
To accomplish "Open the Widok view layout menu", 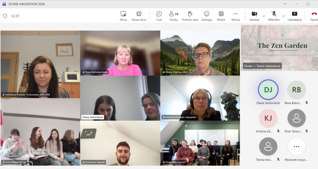I will (x=221, y=14).
